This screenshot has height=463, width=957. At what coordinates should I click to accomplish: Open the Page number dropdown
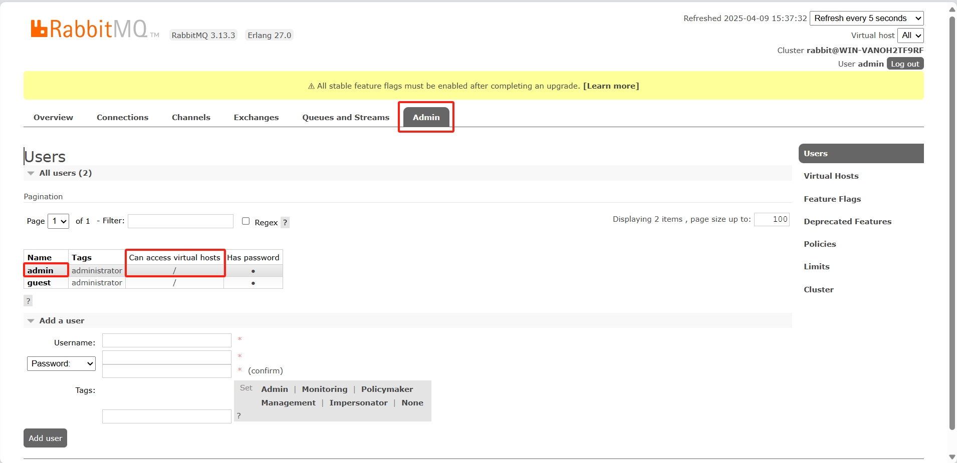pyautogui.click(x=58, y=221)
